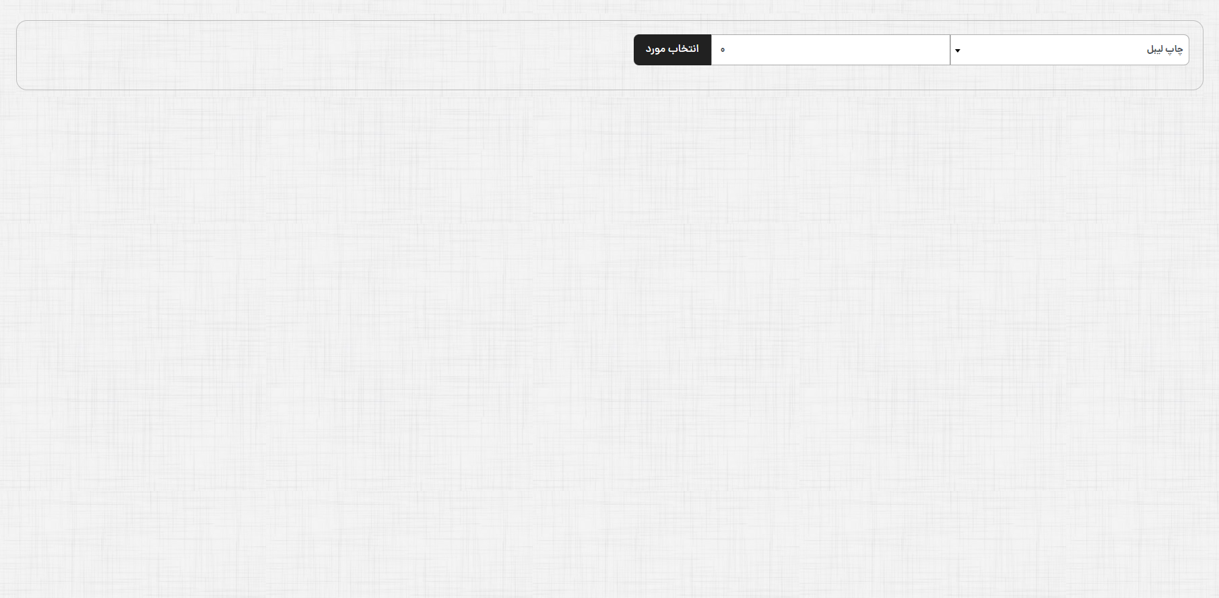1219x598 pixels.
Task: Click the black 'انتخاب مورد' button
Action: point(672,50)
